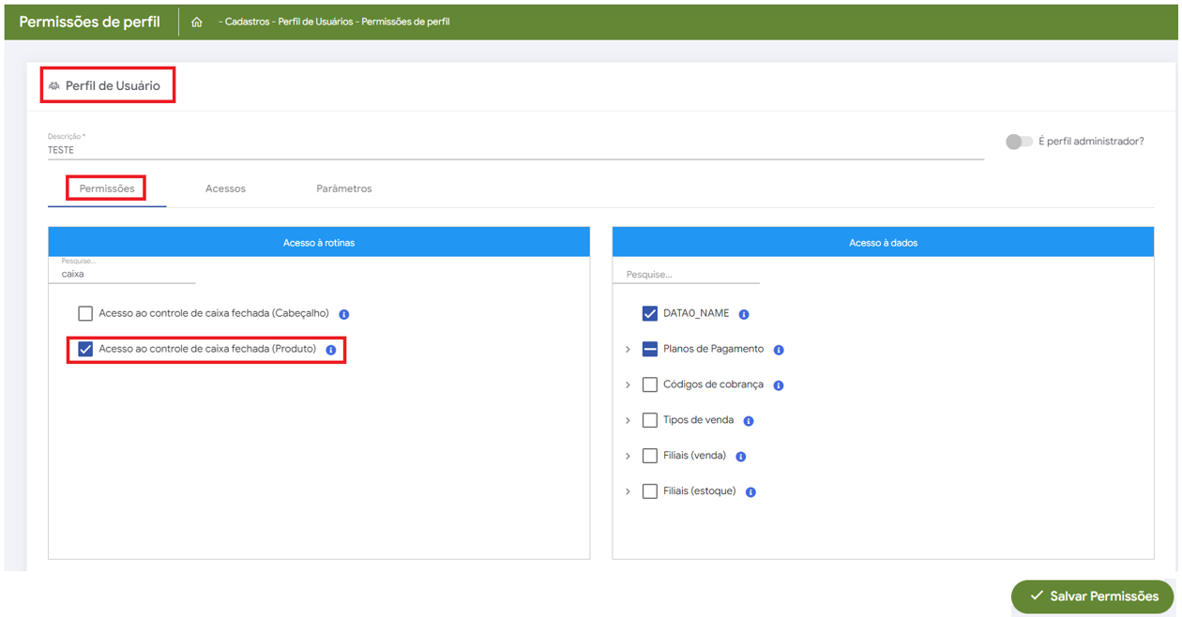1182x617 pixels.
Task: Click the home icon in the breadcrumb
Action: 197,22
